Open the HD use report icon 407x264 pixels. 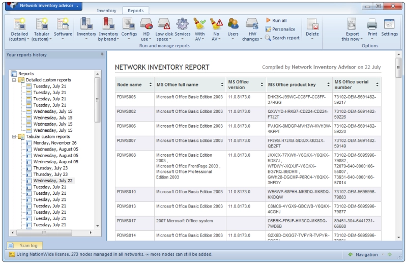pos(146,24)
